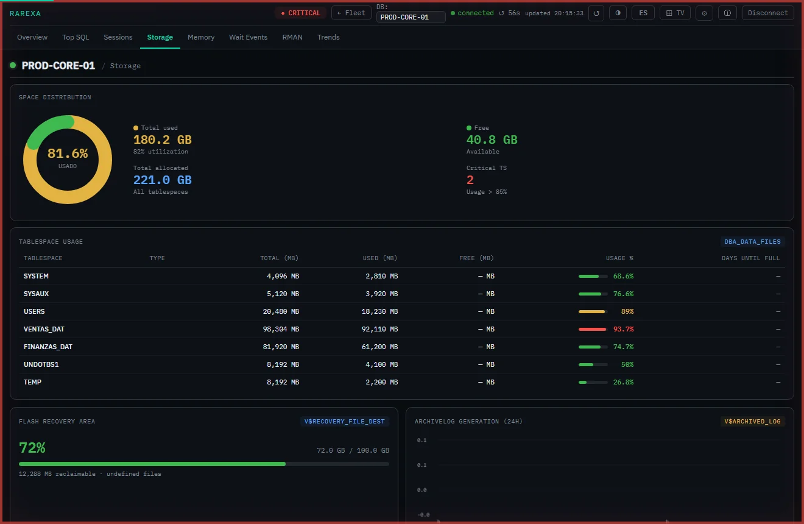Open the DB selector PROD-CORE-01
The width and height of the screenshot is (804, 524).
tap(411, 17)
